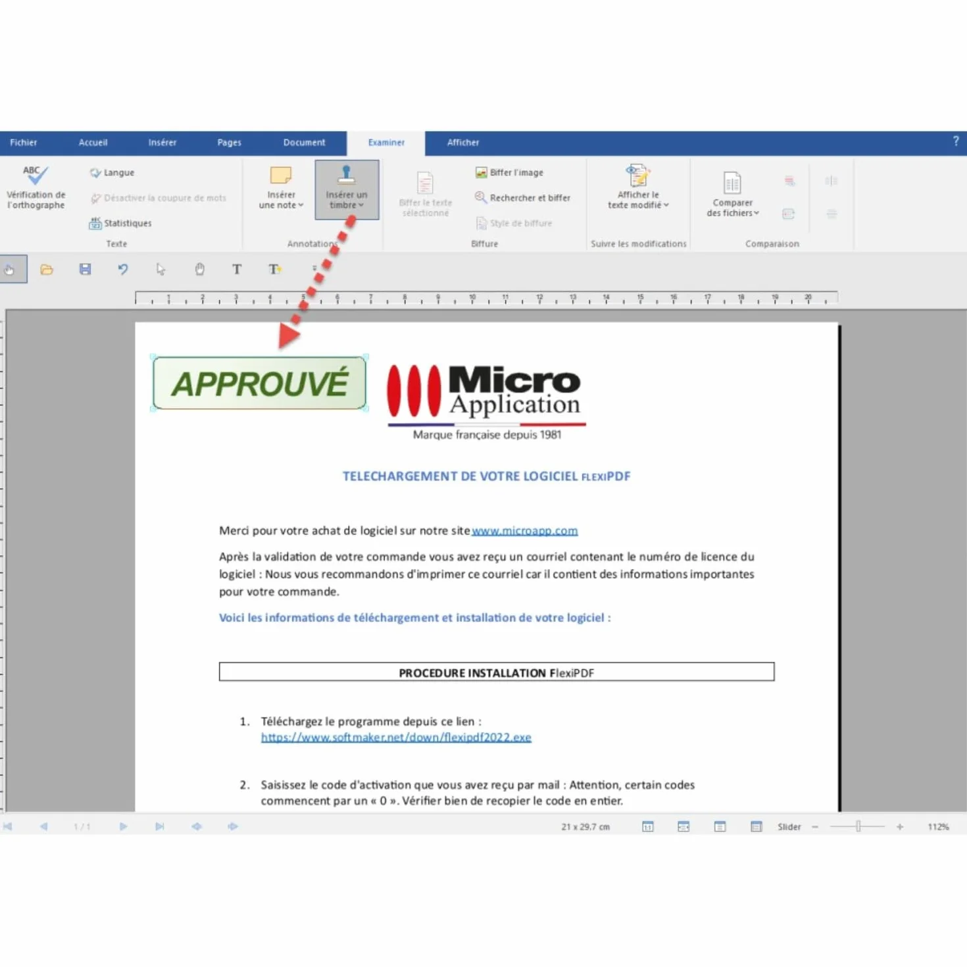Navigate back to previous view
The height and width of the screenshot is (967, 967).
coord(197,827)
